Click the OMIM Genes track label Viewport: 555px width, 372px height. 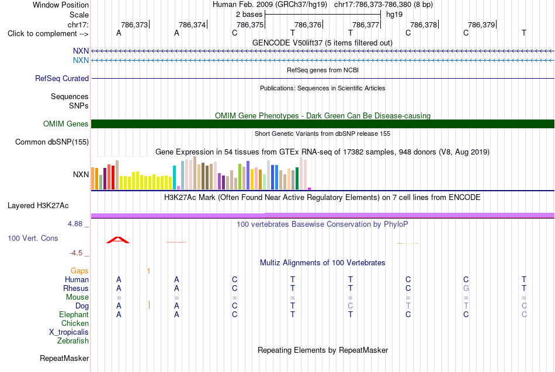[66, 124]
